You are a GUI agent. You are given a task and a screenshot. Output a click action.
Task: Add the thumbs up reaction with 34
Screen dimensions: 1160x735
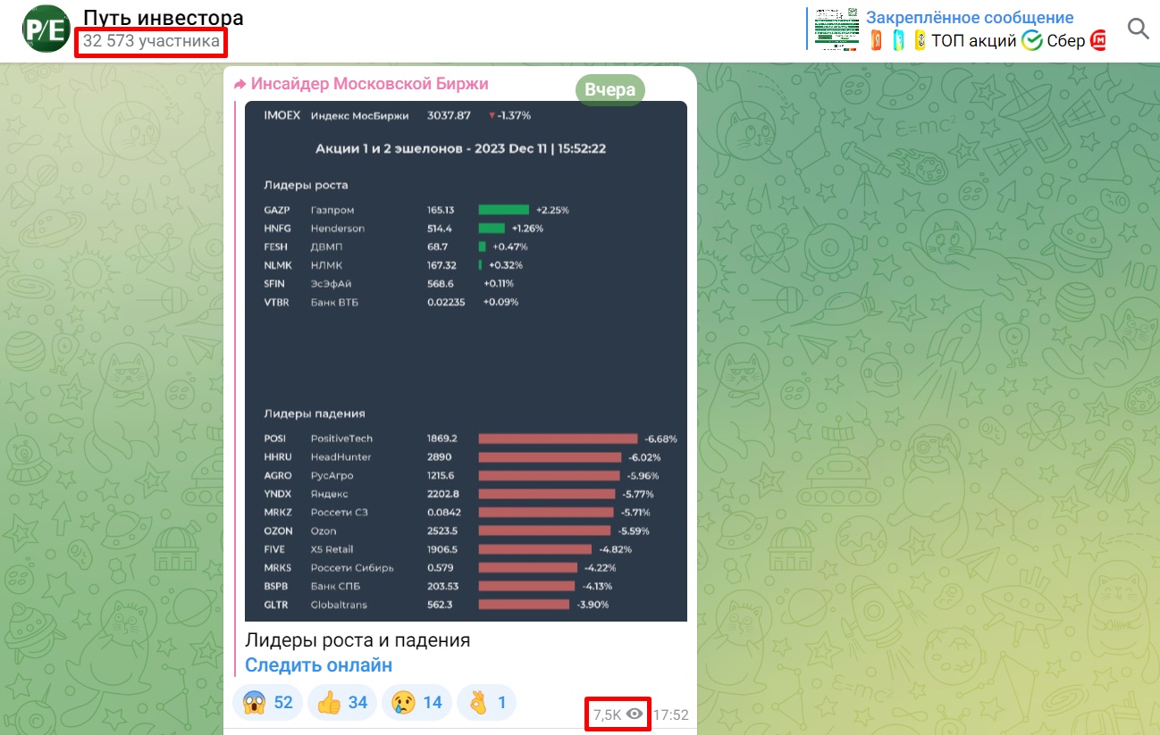pos(342,703)
